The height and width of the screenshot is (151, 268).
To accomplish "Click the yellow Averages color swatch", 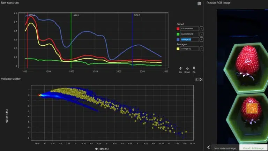I will tap(178, 49).
